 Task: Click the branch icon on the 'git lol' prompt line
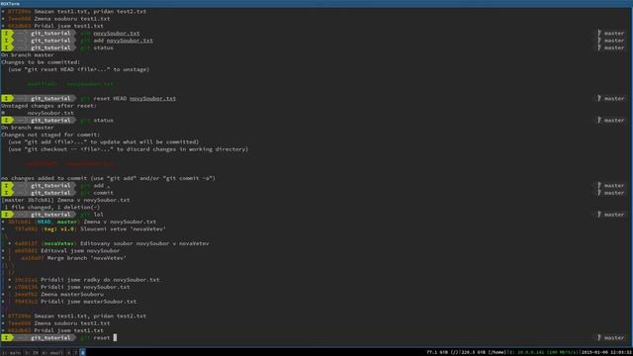(x=599, y=215)
